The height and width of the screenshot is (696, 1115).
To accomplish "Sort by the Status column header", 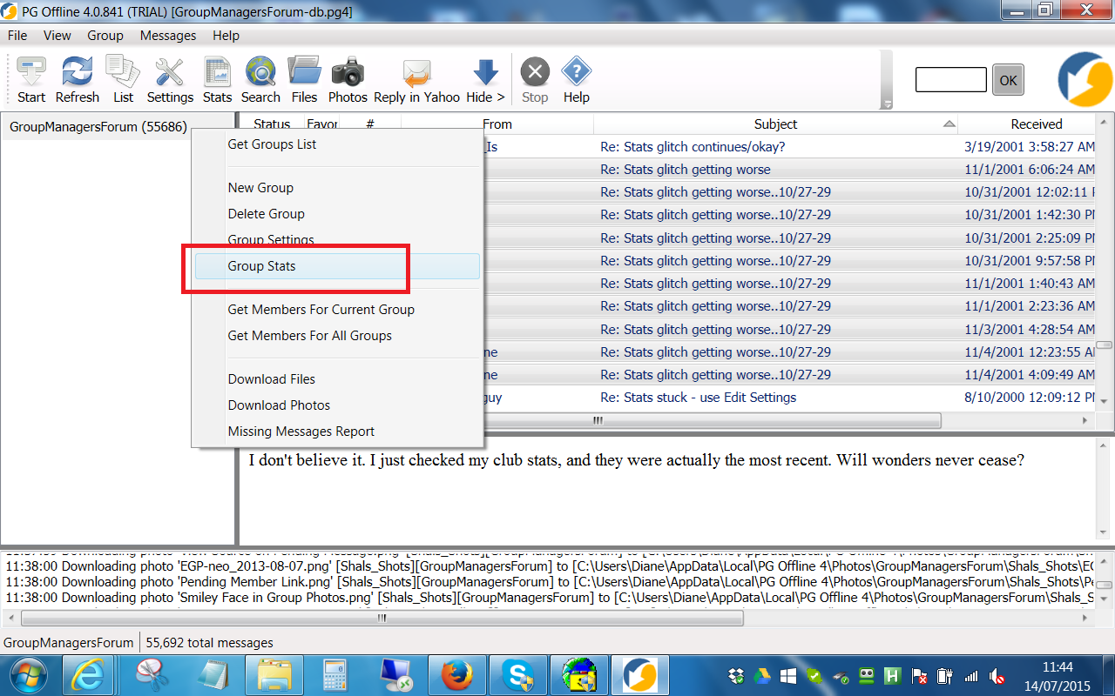I will (x=272, y=124).
